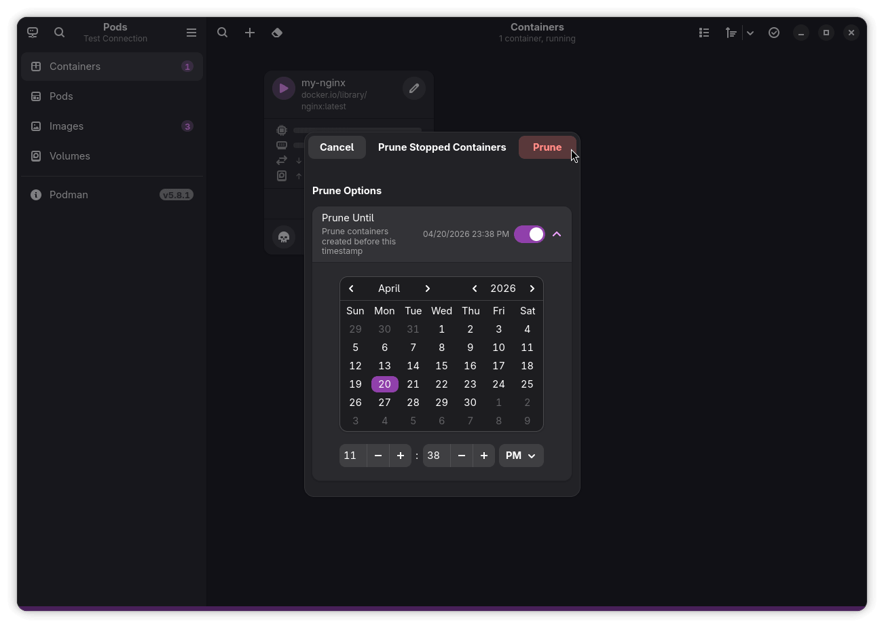Open the task manager checkmark icon
The width and height of the screenshot is (884, 628).
click(x=774, y=32)
